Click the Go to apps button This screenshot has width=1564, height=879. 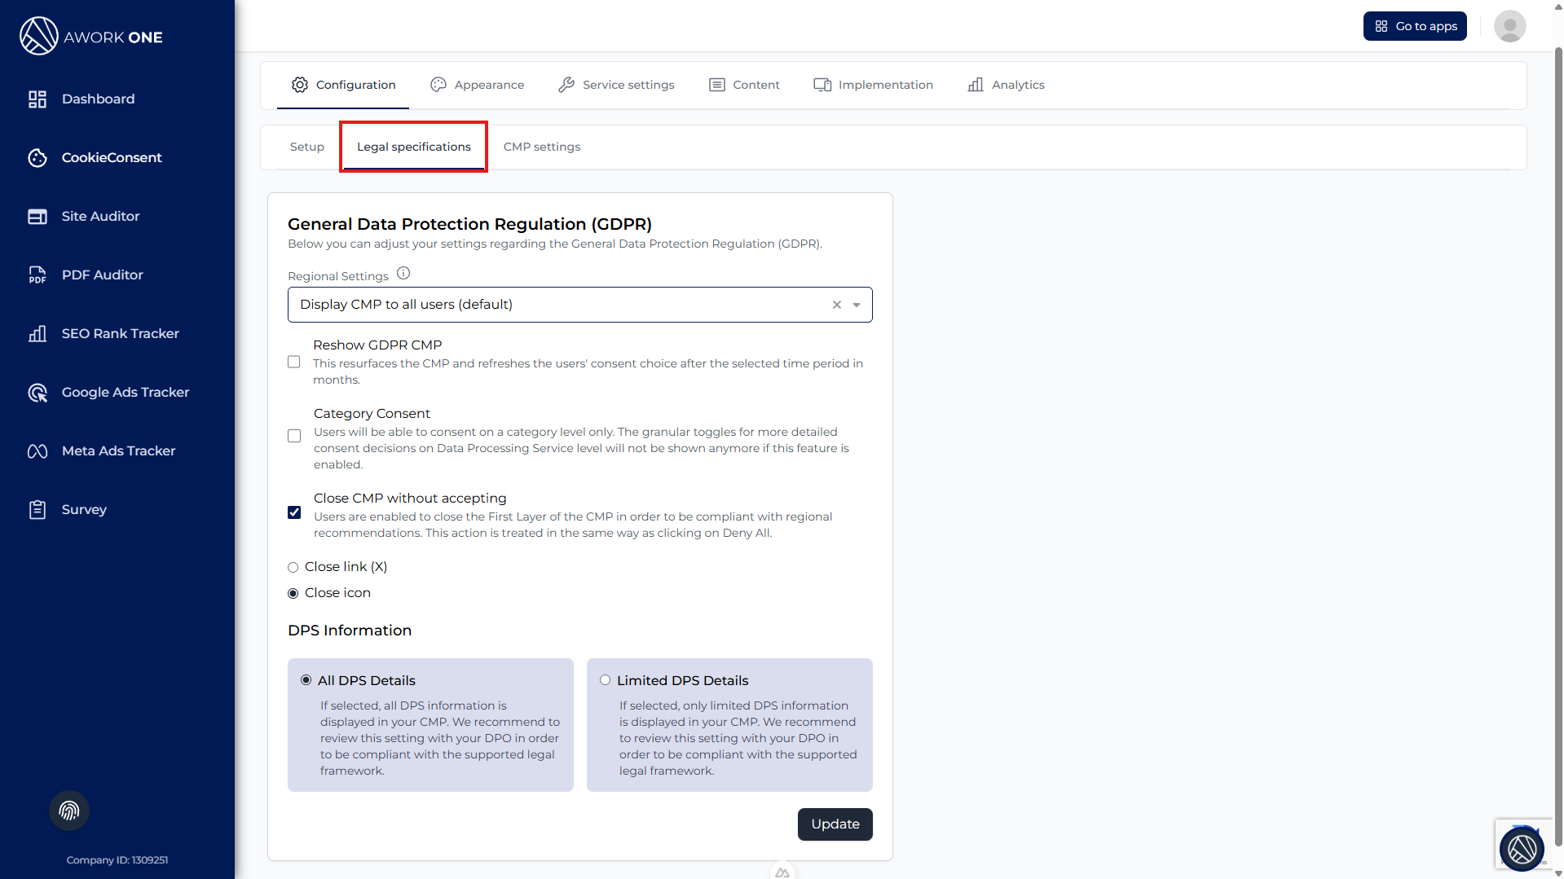[x=1415, y=26]
